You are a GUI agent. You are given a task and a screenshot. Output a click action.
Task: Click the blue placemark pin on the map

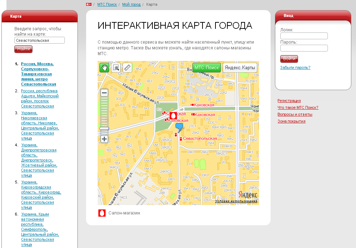179,127
